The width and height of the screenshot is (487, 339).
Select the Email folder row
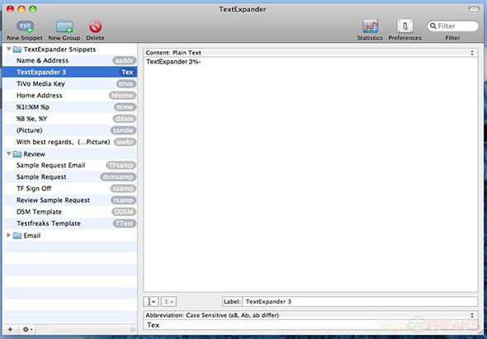69,235
